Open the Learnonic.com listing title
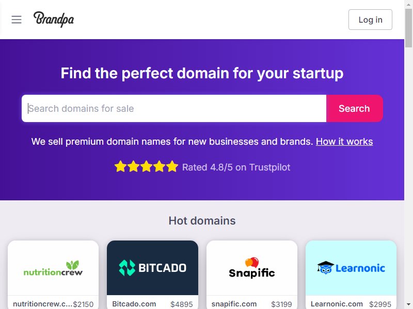Screen dimensions: 413x309 coord(337,304)
